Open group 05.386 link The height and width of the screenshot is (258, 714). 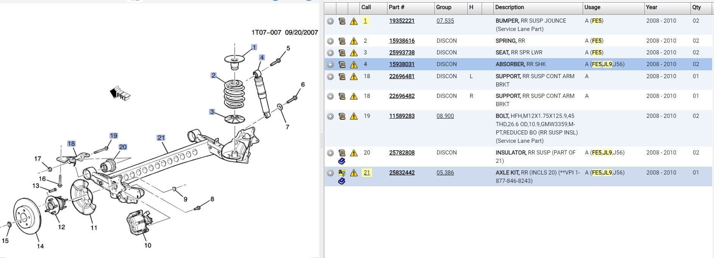point(445,173)
